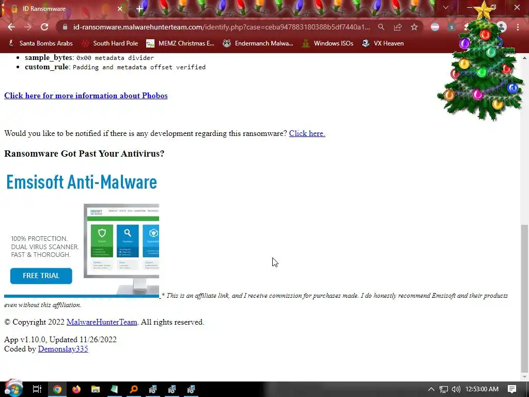The height and width of the screenshot is (397, 529).
Task: Open the volume speaker tray icon
Action: click(456, 389)
